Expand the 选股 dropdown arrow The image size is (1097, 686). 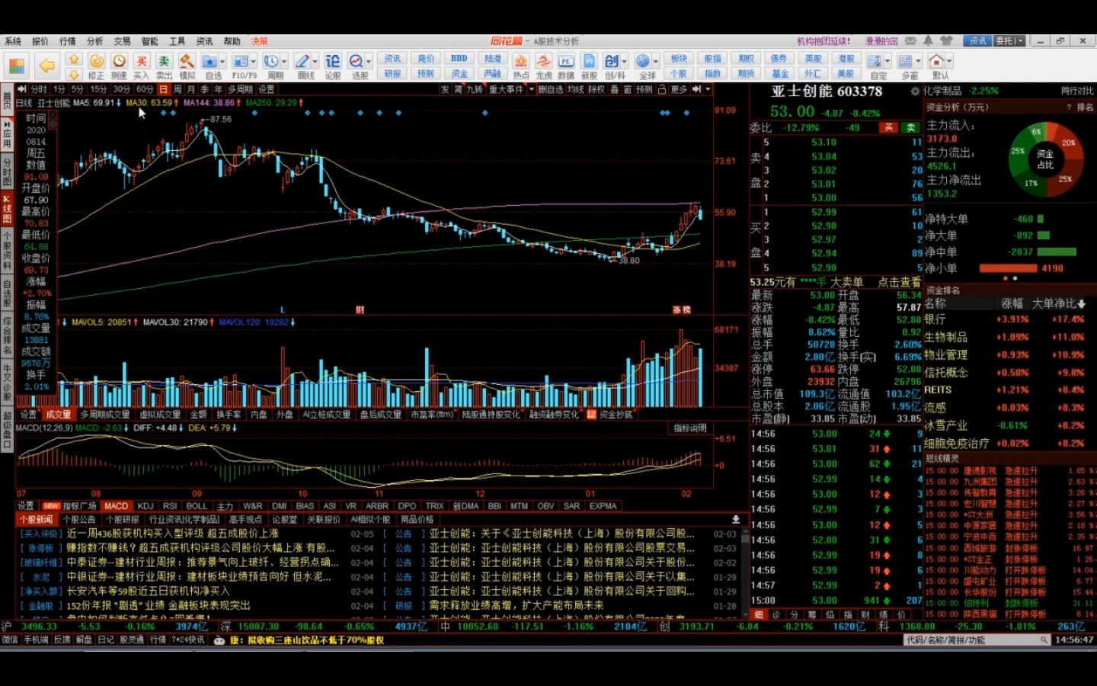tap(369, 61)
